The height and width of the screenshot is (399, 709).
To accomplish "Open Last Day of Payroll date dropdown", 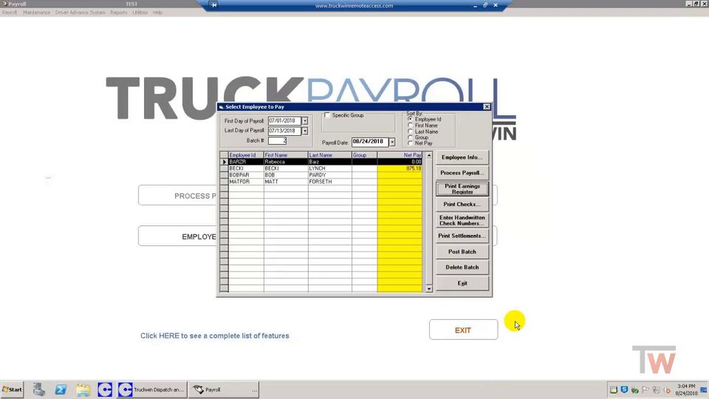I will [305, 131].
